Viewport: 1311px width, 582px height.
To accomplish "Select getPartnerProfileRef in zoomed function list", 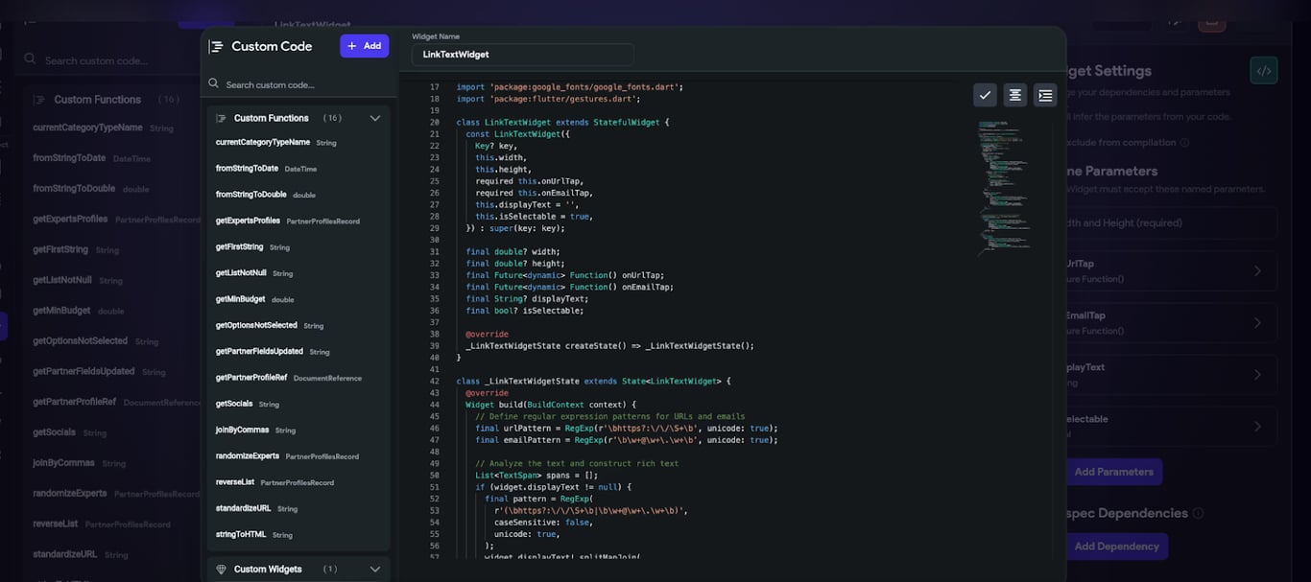I will [x=250, y=378].
